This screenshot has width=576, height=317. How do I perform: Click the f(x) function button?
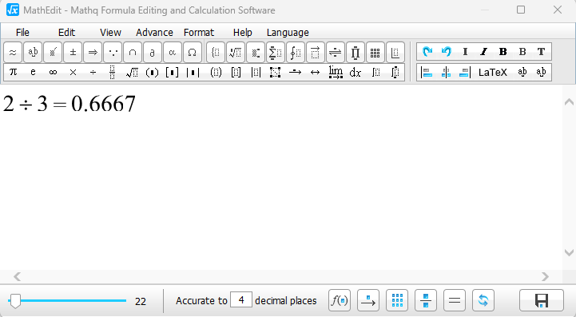[339, 300]
